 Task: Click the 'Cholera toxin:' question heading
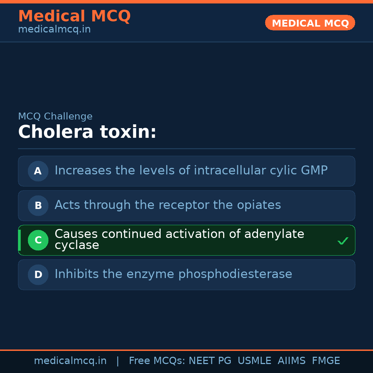point(87,132)
